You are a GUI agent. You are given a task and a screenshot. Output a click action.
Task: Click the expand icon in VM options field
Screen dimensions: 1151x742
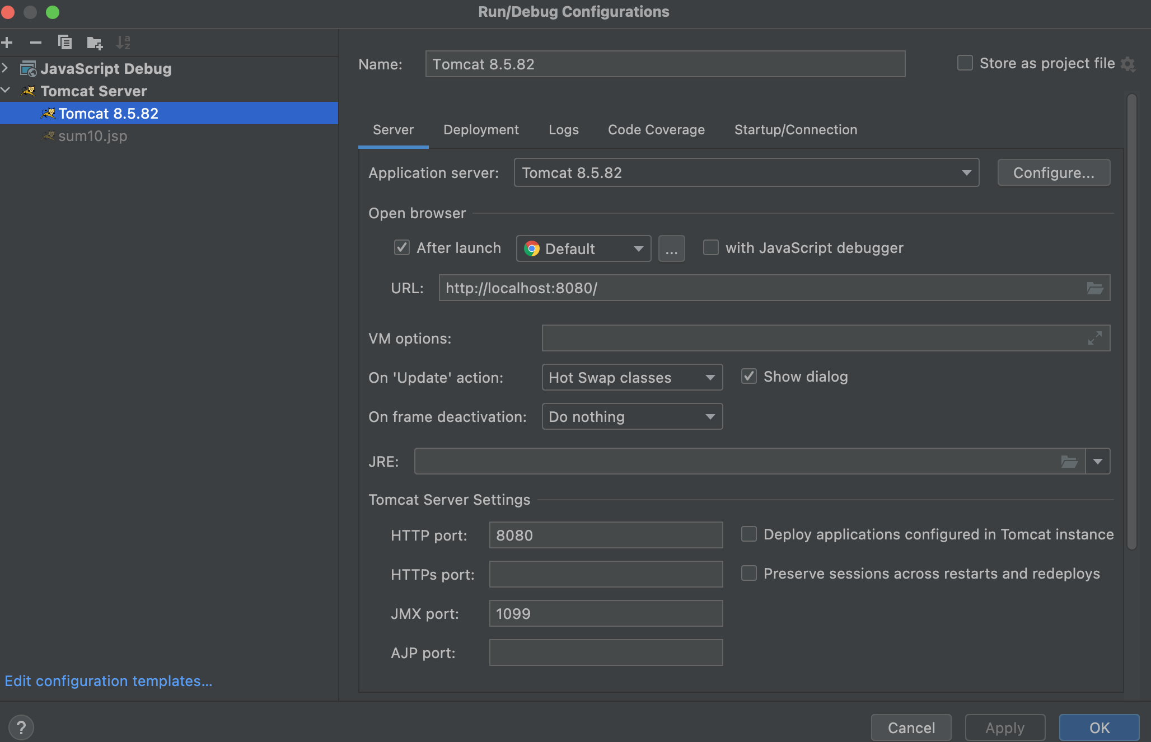(x=1094, y=338)
